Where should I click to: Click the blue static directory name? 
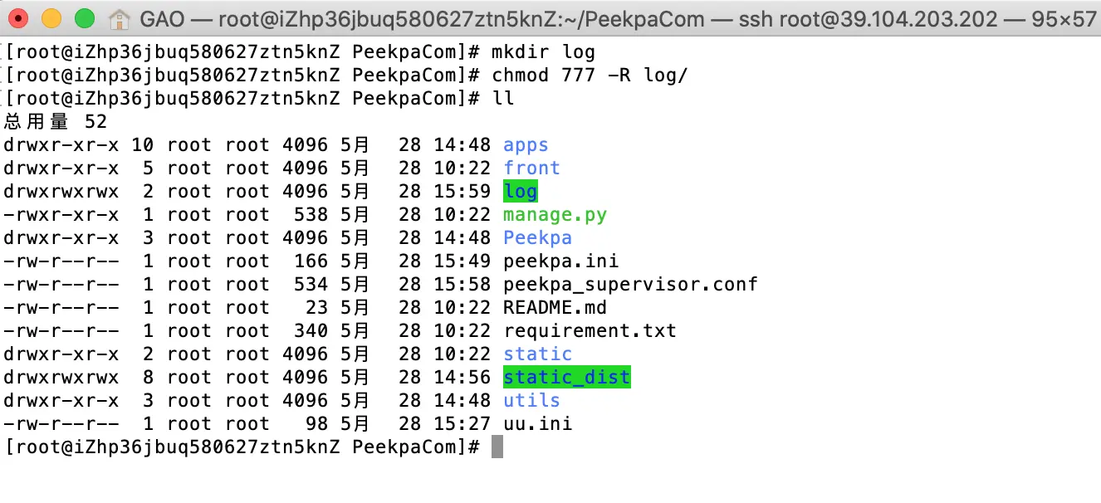coord(537,354)
